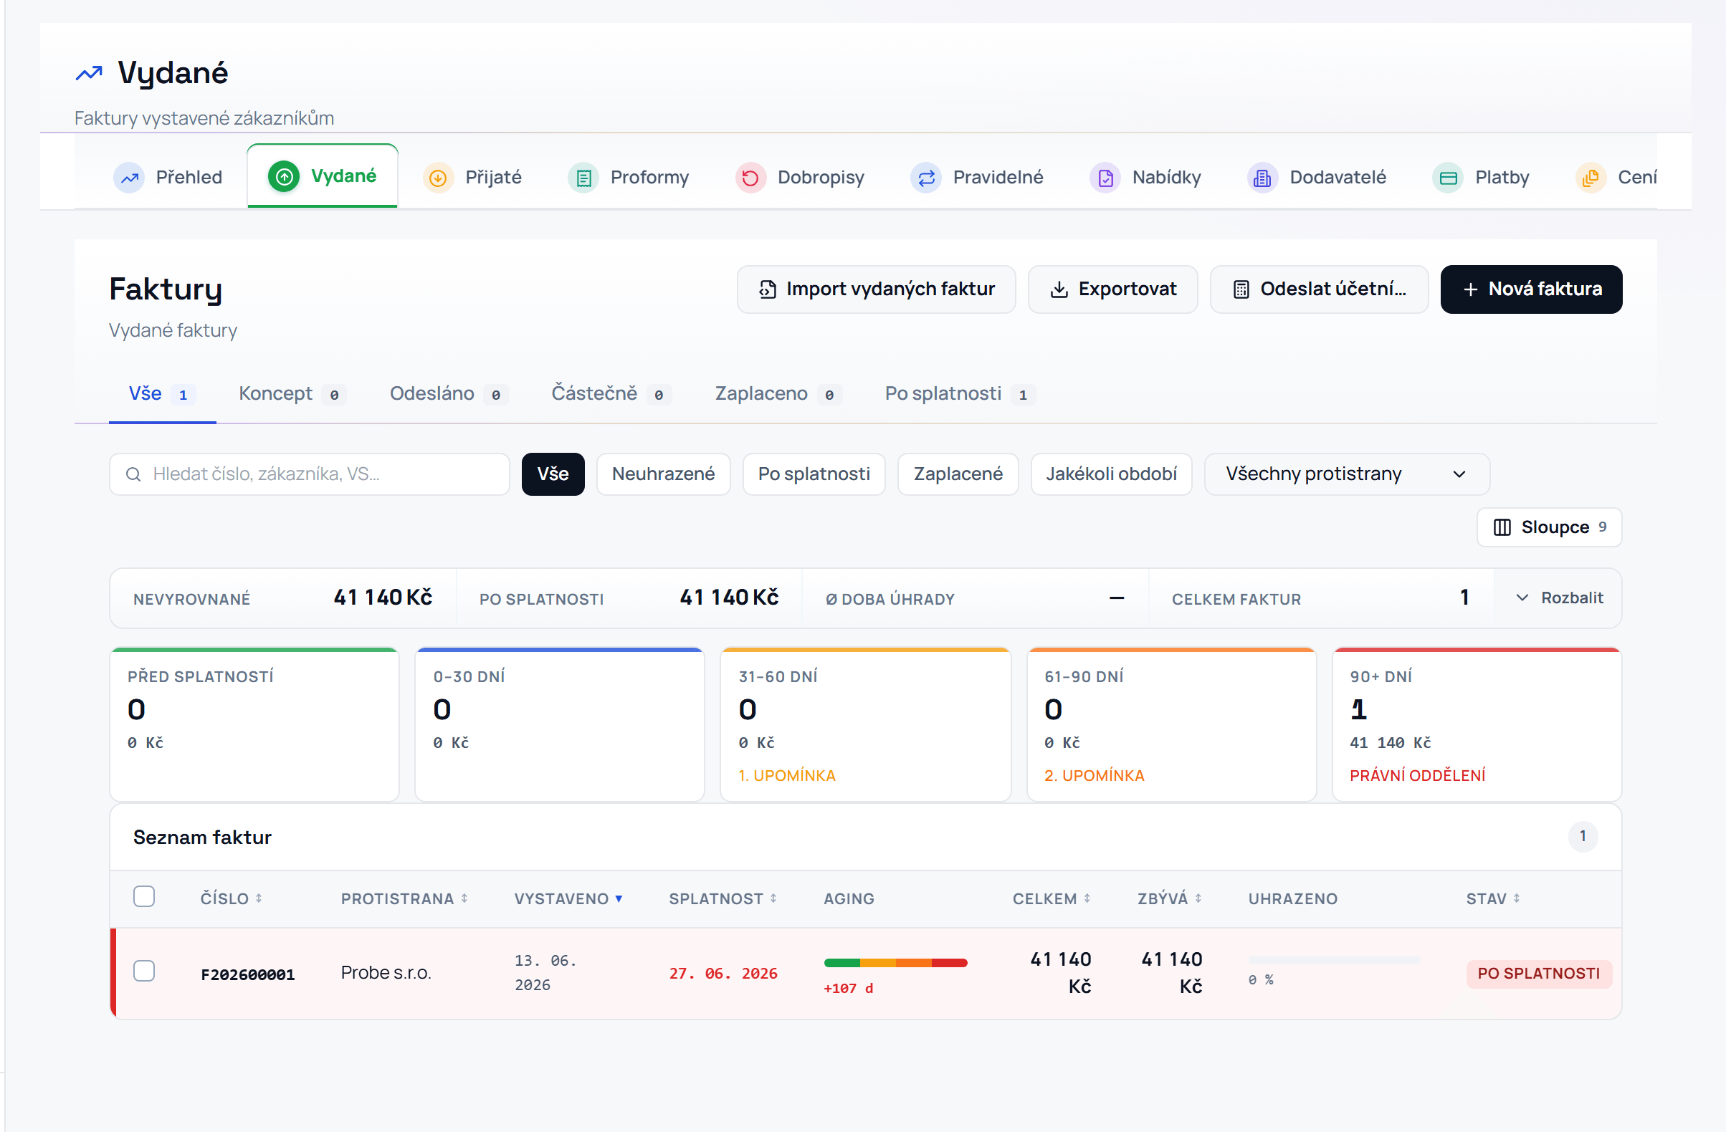Click the search magnifier icon
The height and width of the screenshot is (1132, 1726).
(133, 474)
